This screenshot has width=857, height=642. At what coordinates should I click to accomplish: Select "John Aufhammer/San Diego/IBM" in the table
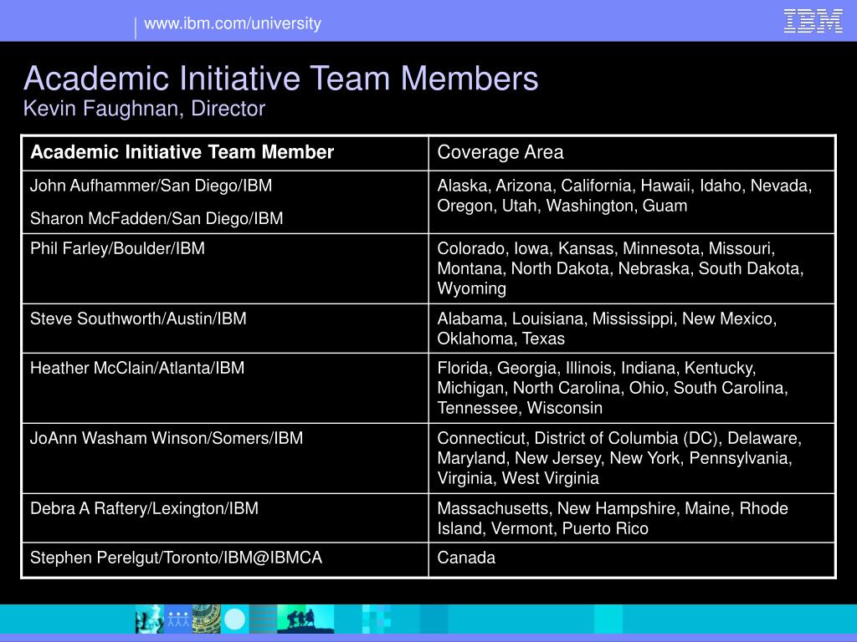[151, 186]
